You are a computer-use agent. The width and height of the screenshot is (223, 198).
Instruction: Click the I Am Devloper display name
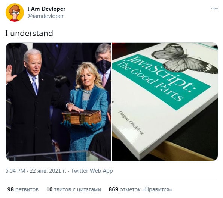[x=46, y=9]
